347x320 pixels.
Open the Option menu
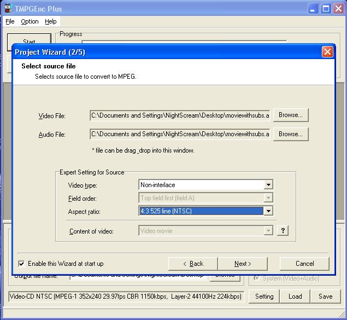(30, 21)
